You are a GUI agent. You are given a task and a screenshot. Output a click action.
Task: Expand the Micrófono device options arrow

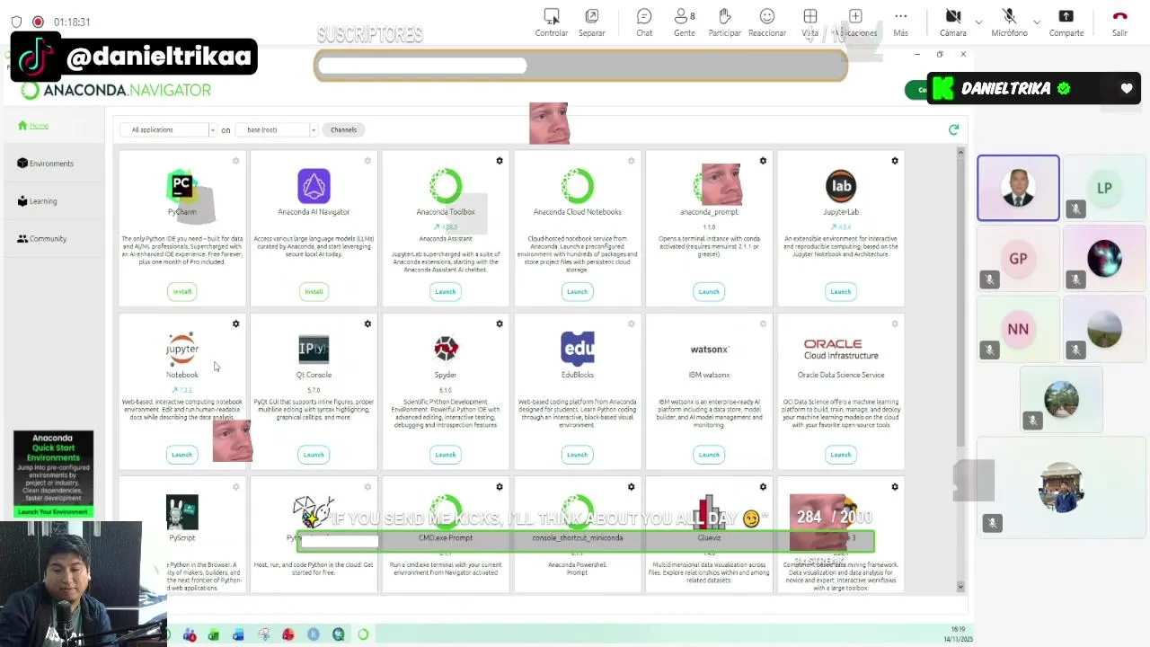pos(1037,22)
